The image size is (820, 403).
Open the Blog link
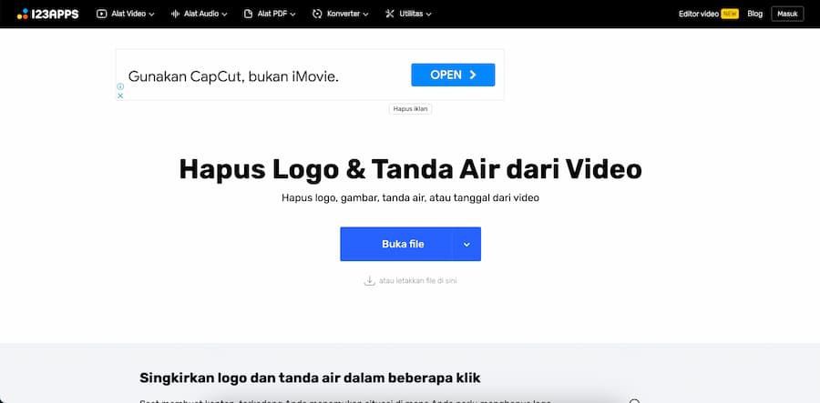coord(754,14)
